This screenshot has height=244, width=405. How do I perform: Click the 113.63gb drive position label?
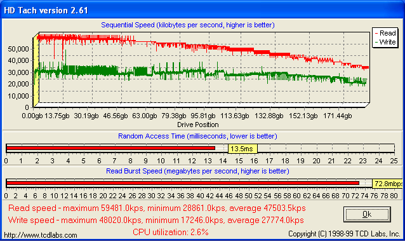[235, 116]
